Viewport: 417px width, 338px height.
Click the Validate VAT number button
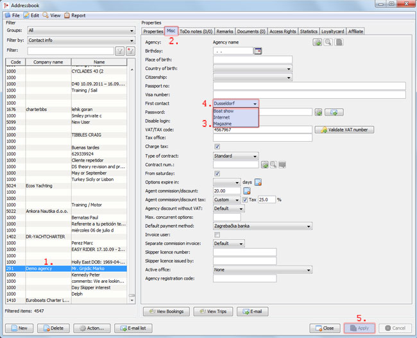[x=345, y=130]
